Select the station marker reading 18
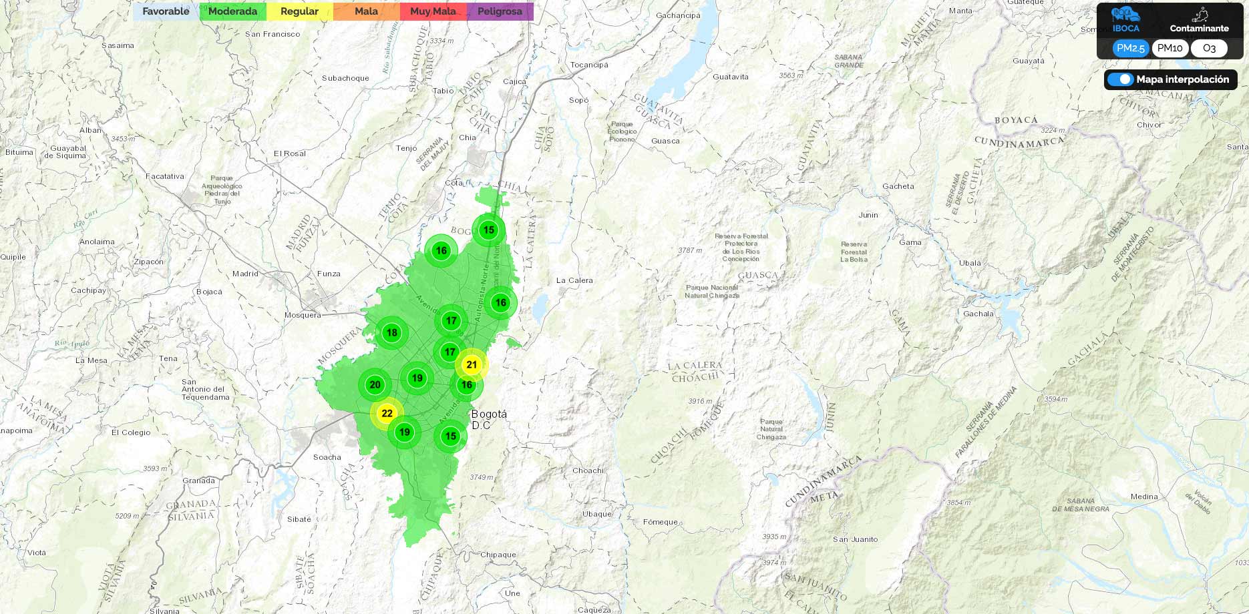Viewport: 1249px width, 614px height. point(392,332)
